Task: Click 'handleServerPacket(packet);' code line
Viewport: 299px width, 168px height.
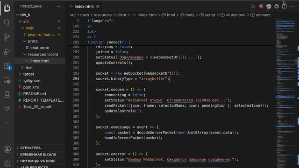Action: coord(133,138)
